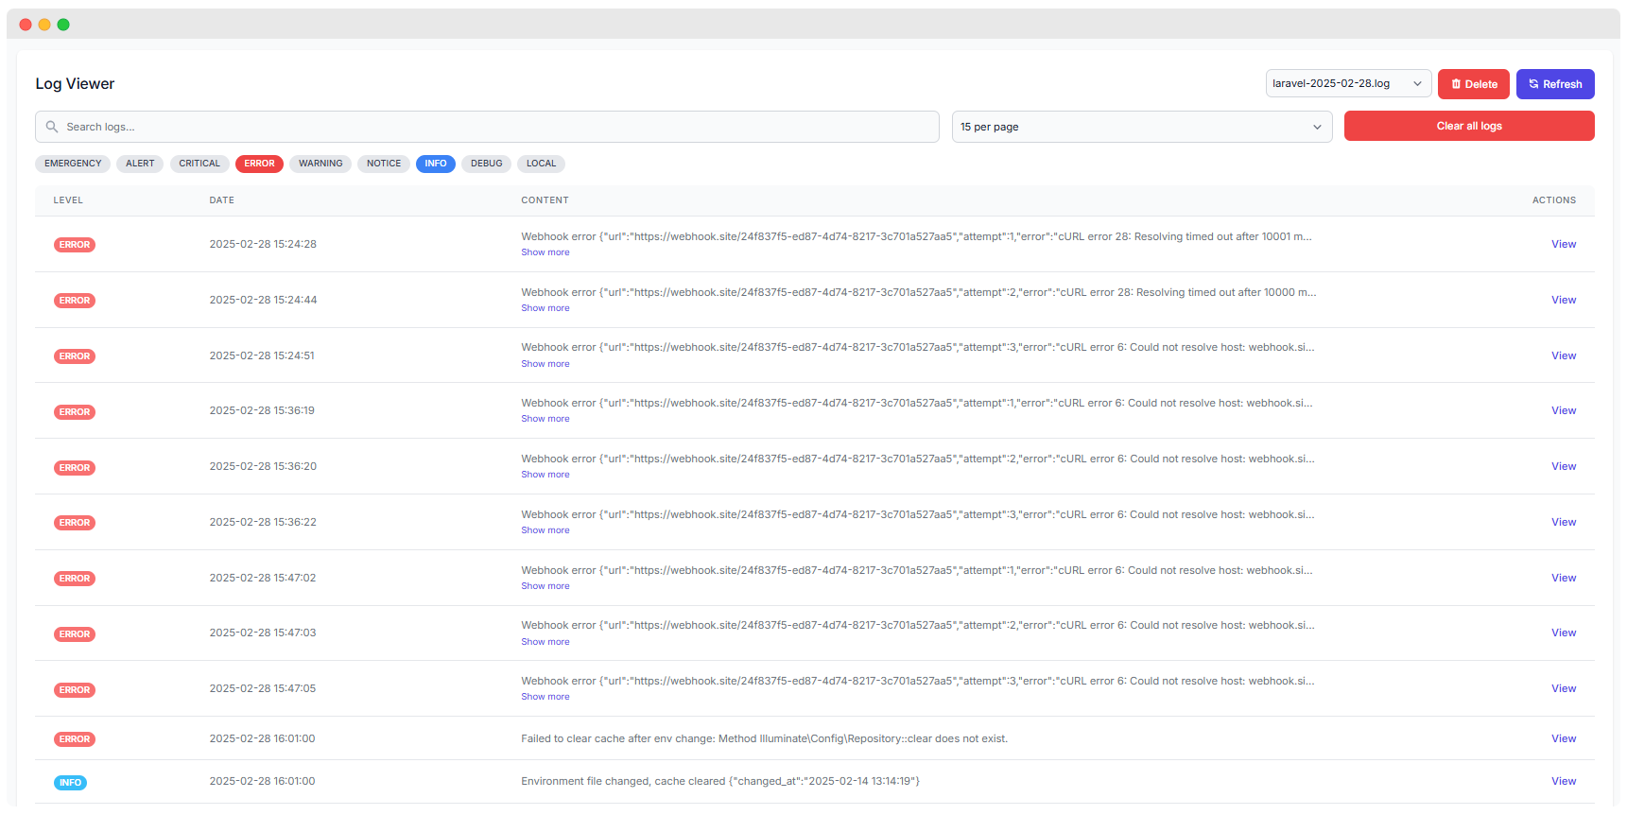Toggle the NOTICE level filter
The width and height of the screenshot is (1627, 815).
384,164
